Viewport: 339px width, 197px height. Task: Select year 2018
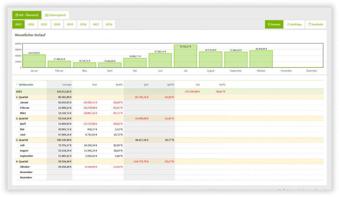[83, 24]
